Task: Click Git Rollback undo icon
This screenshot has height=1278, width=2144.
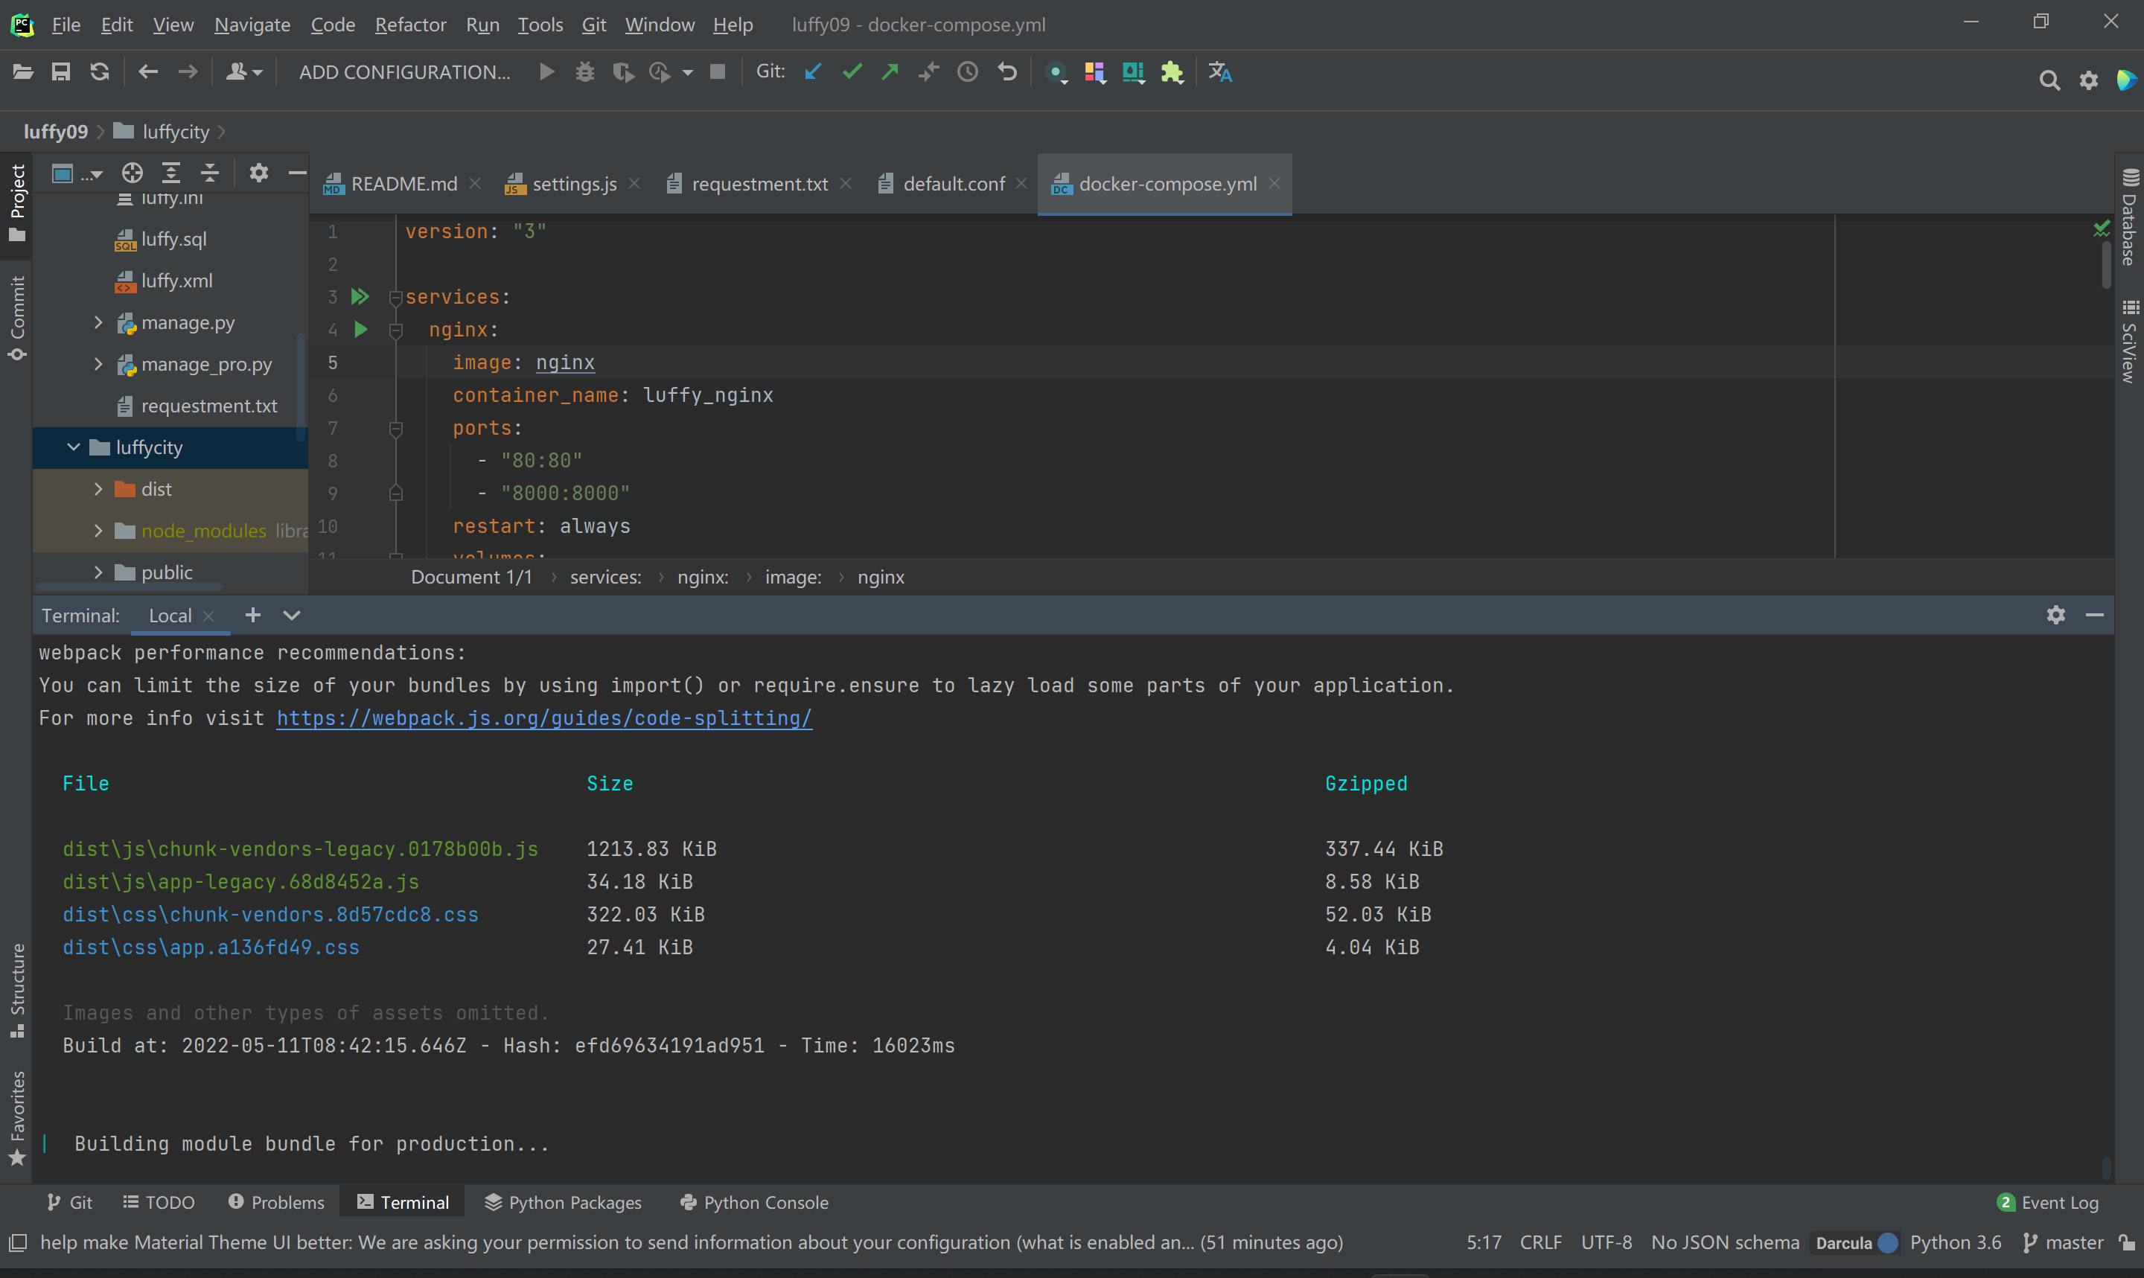Action: [1007, 72]
